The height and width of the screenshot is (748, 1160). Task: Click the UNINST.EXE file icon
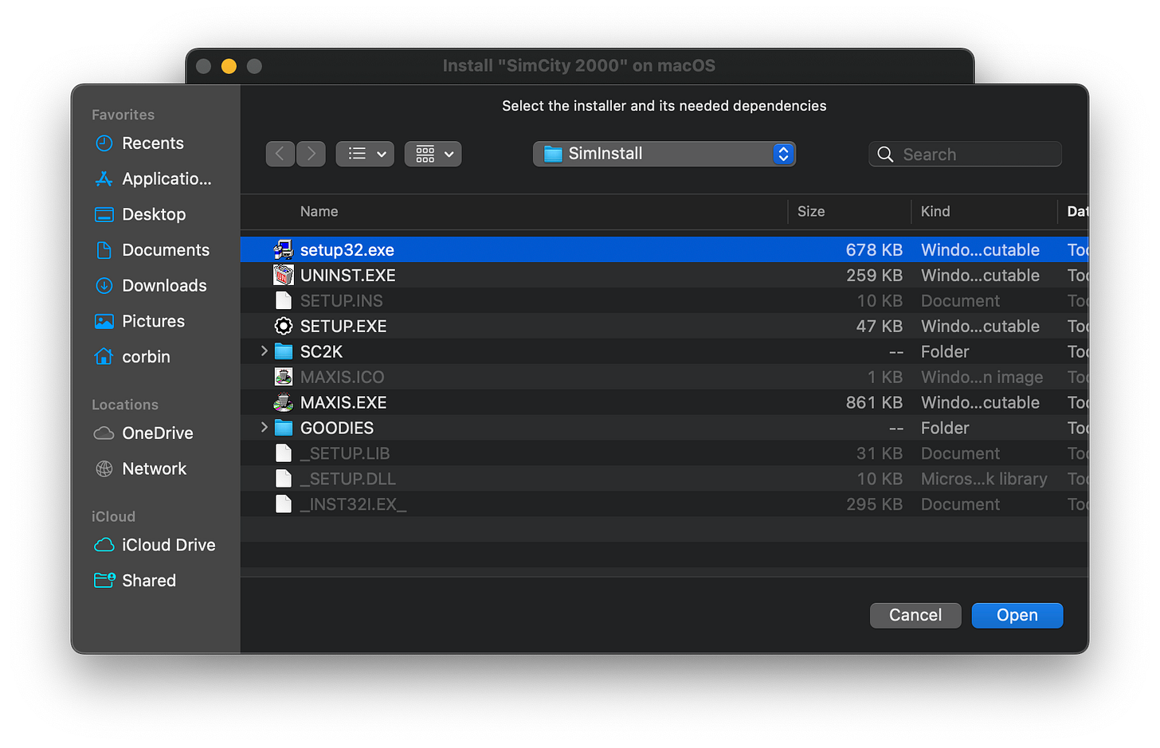point(284,275)
